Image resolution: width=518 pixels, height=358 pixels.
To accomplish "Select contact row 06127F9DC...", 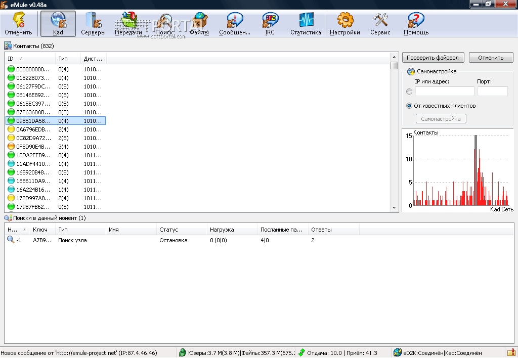I will tap(56, 86).
